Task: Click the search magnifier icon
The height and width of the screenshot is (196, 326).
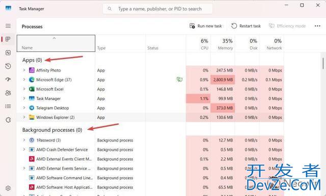Action: tap(110, 9)
